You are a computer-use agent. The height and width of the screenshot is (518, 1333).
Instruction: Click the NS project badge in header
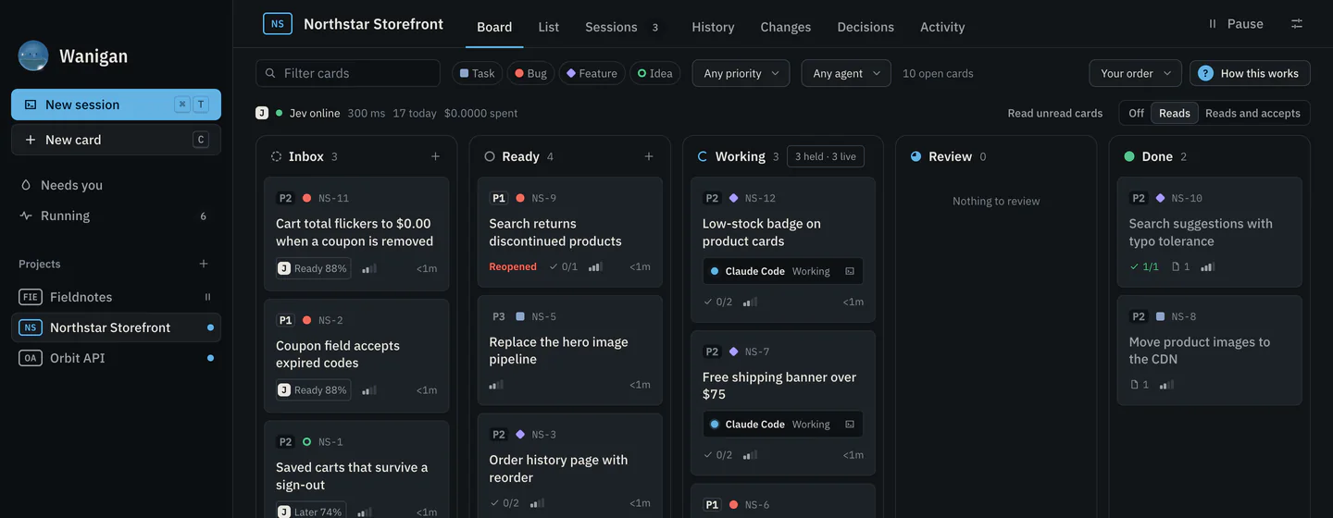click(x=278, y=24)
